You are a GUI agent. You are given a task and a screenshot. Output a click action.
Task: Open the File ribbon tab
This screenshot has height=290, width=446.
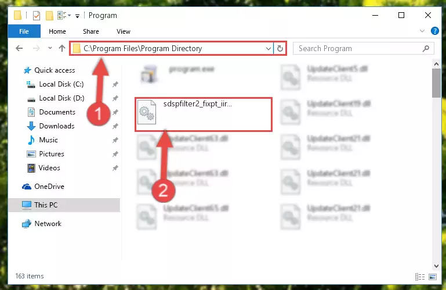[x=24, y=31]
